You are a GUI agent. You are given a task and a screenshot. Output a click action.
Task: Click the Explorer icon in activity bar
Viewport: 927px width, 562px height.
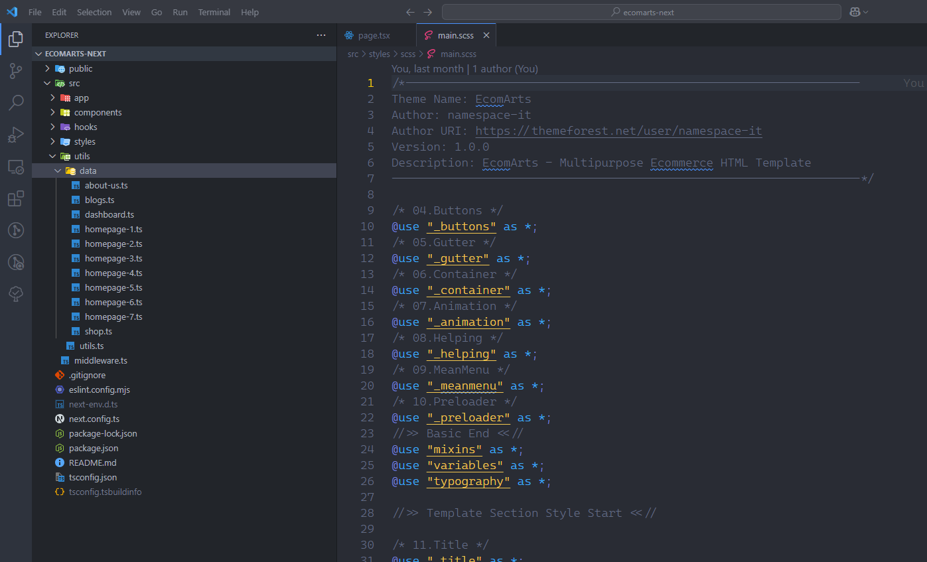click(16, 39)
